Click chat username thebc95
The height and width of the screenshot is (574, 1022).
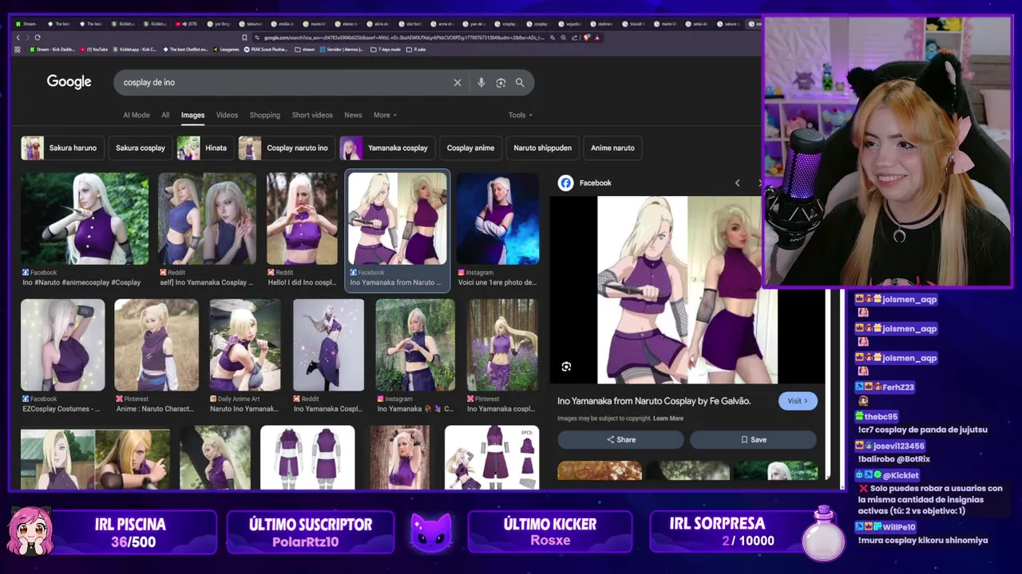(x=881, y=416)
